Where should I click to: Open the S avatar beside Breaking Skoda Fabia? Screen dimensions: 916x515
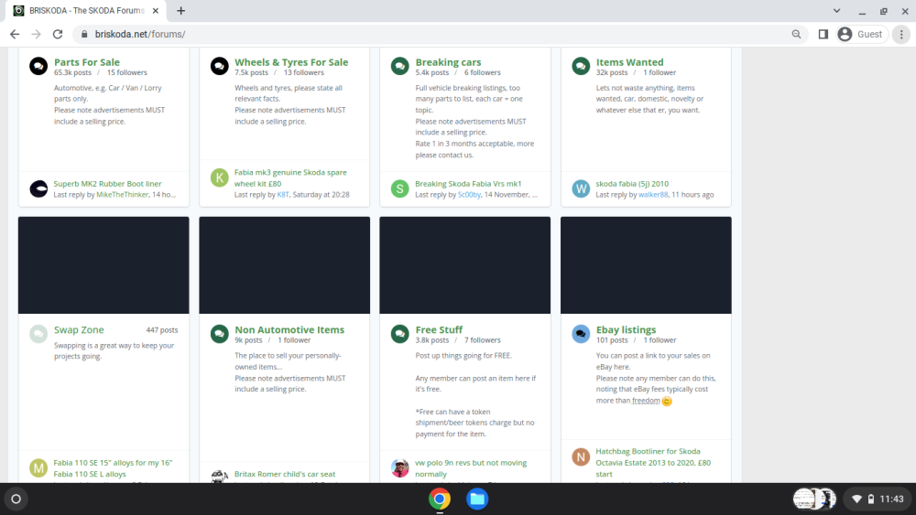(x=399, y=188)
